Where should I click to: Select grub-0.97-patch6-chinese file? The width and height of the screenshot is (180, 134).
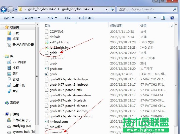[x=68, y=106]
